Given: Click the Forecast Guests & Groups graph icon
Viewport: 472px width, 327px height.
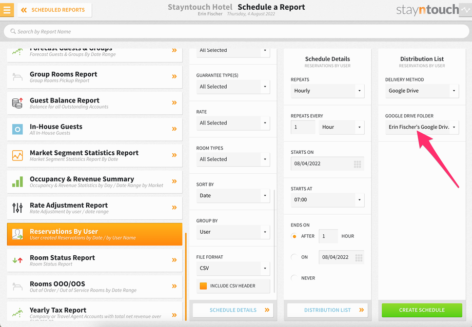Looking at the screenshot, I should (17, 52).
